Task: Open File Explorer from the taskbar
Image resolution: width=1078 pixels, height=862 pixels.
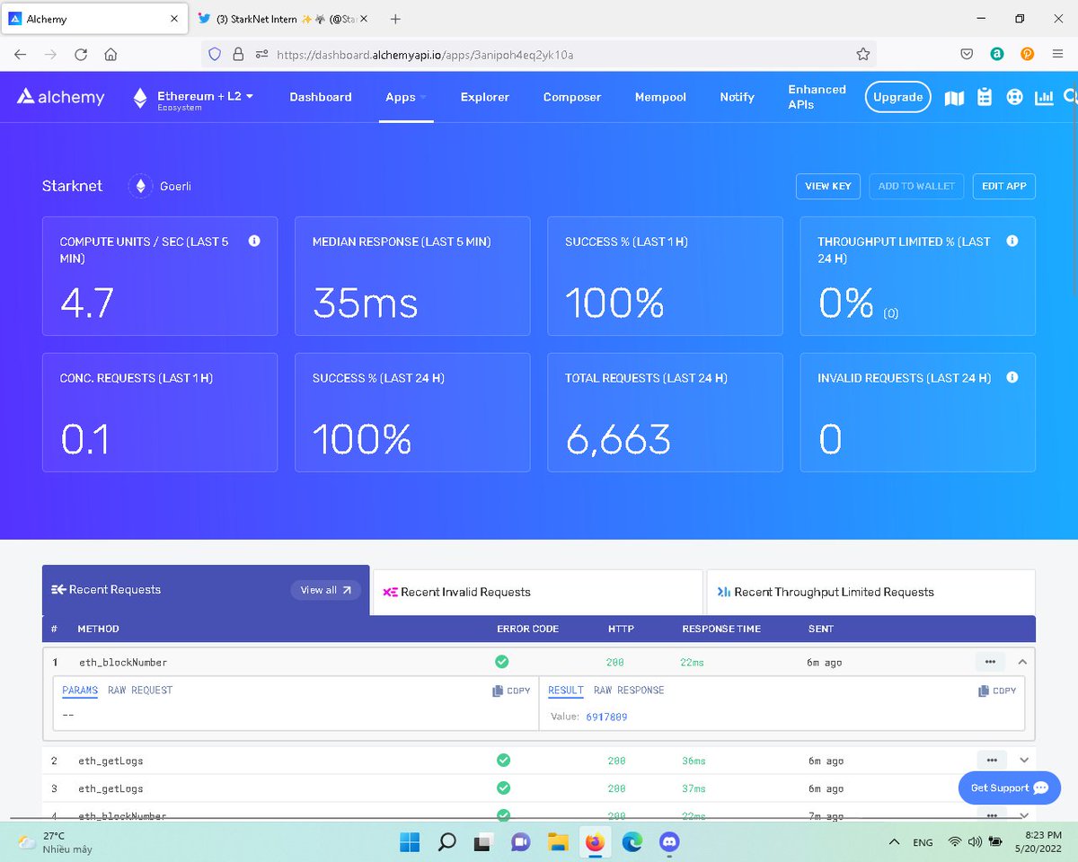Action: (x=558, y=842)
